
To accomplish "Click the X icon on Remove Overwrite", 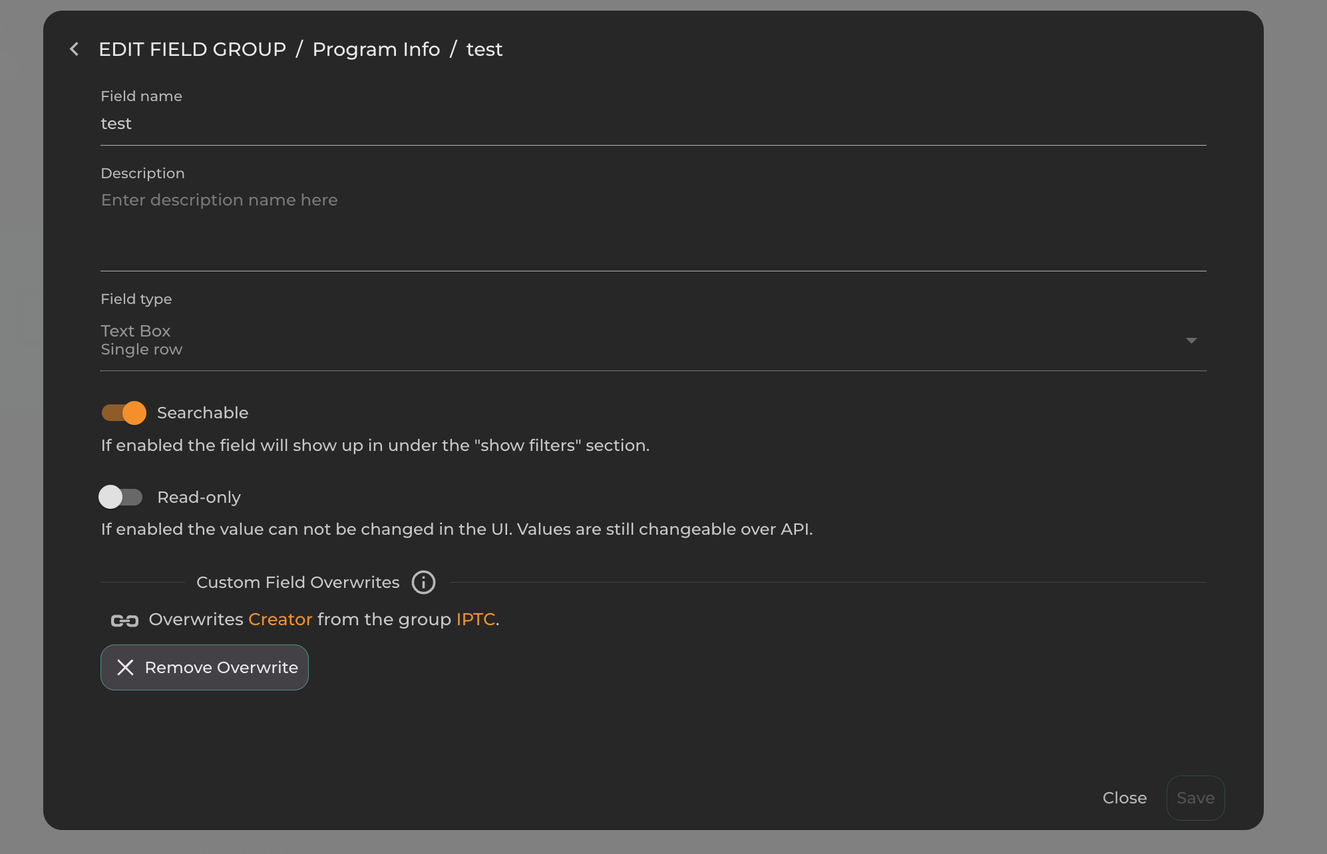I will (x=125, y=668).
